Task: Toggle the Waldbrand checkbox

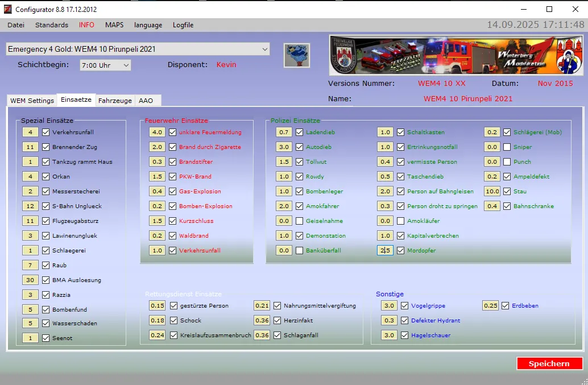Action: [173, 235]
